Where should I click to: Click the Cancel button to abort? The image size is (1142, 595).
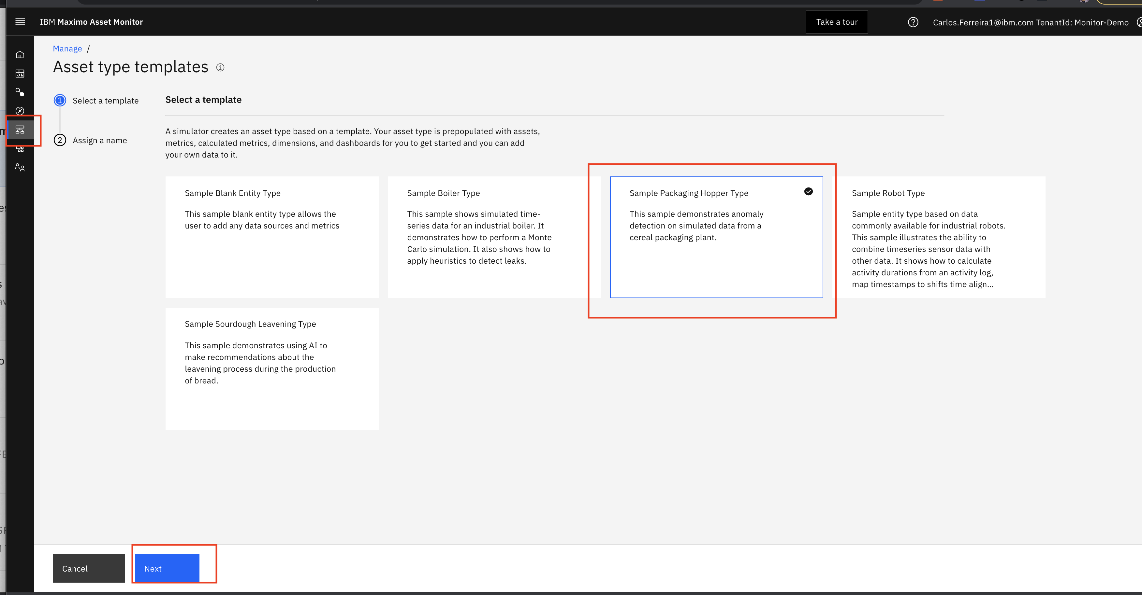click(88, 568)
